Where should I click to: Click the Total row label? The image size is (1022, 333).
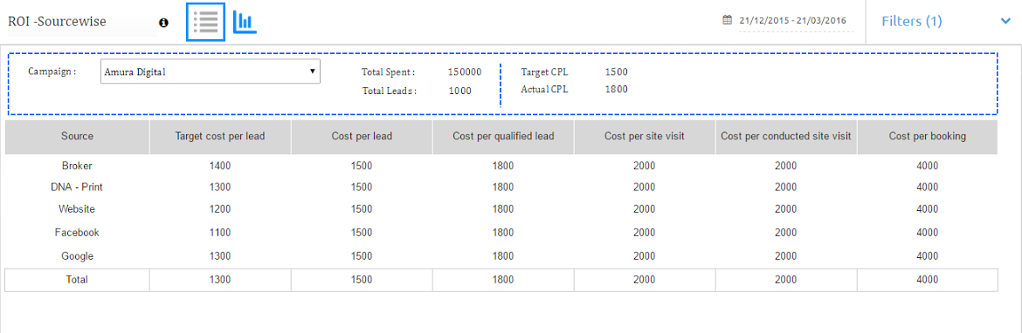coord(77,280)
